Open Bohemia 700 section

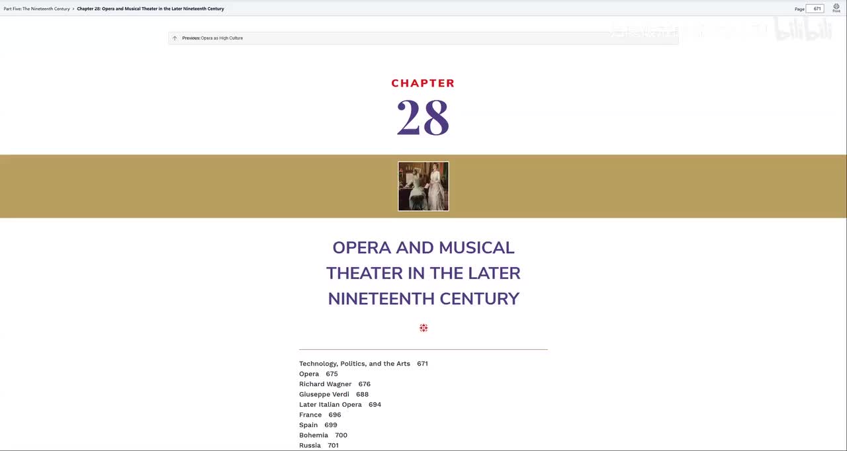pyautogui.click(x=323, y=435)
